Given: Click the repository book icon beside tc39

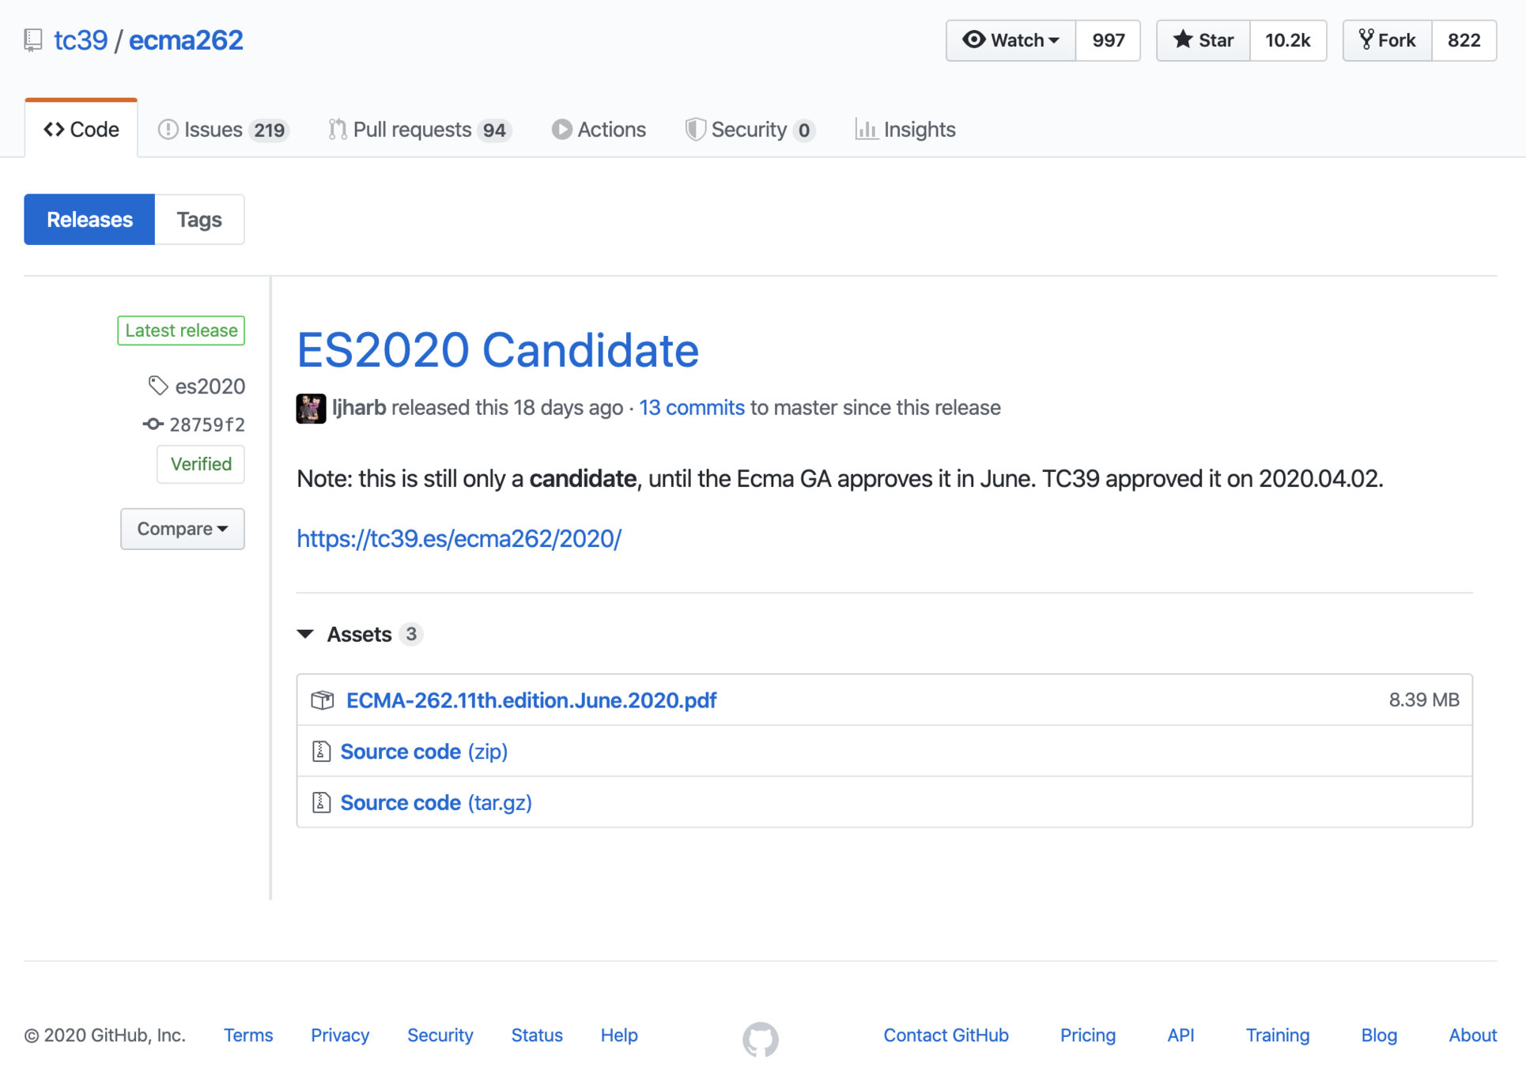Looking at the screenshot, I should coord(33,40).
